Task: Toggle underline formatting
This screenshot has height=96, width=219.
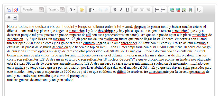Action: pos(127,10)
